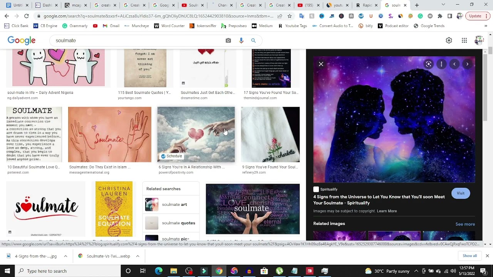The height and width of the screenshot is (277, 493).
Task: Open Google Lens search on preview image
Action: [x=428, y=64]
